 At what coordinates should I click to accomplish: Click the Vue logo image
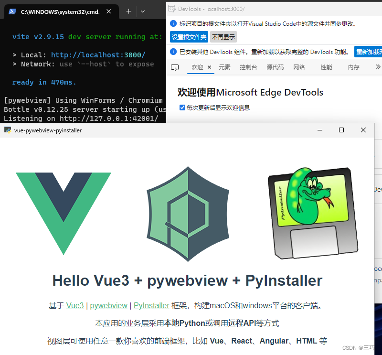point(64,214)
